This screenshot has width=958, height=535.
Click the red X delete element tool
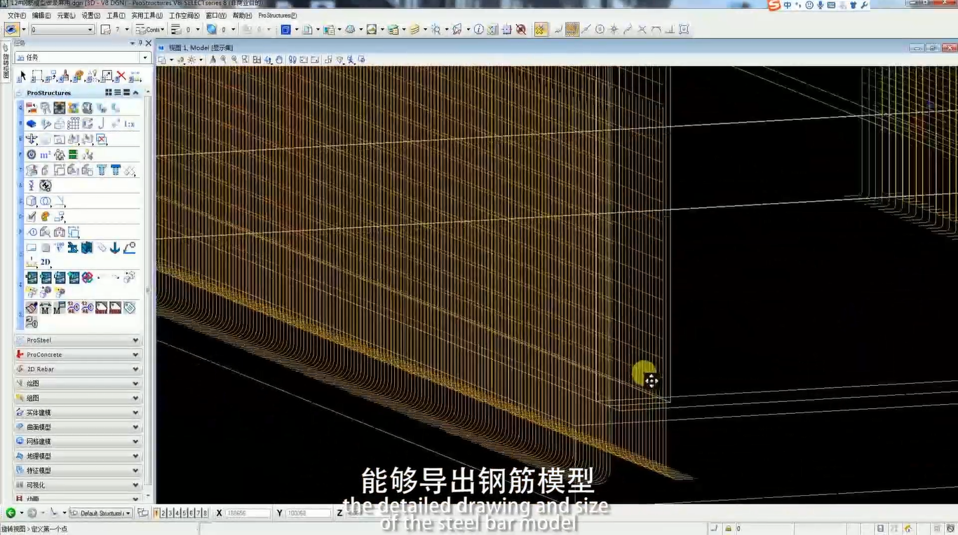(121, 76)
